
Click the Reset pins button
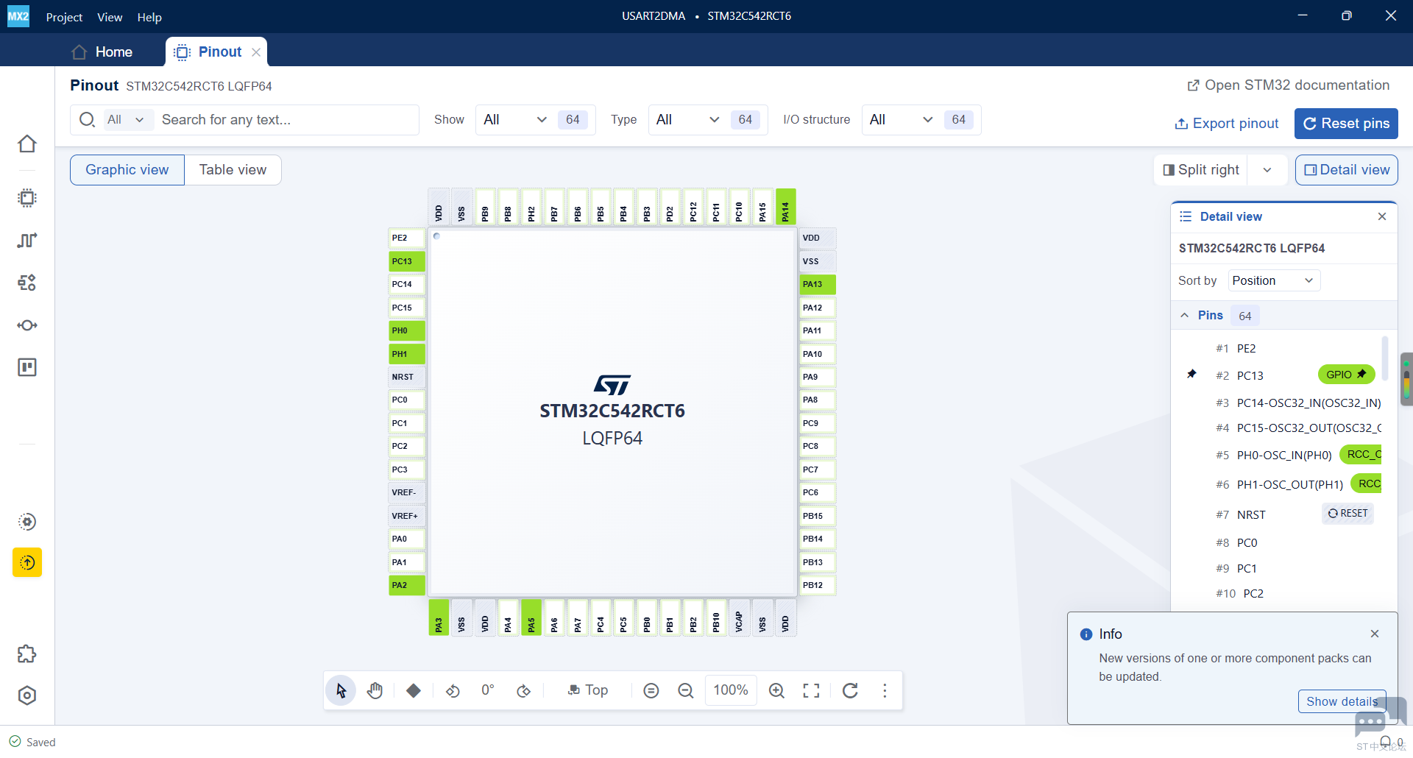point(1346,124)
